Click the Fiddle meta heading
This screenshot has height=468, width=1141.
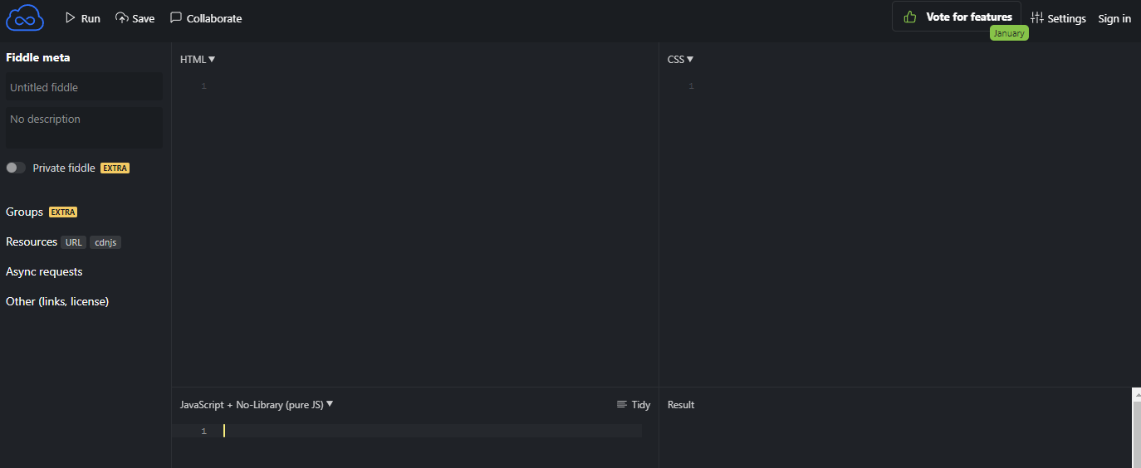click(x=38, y=57)
